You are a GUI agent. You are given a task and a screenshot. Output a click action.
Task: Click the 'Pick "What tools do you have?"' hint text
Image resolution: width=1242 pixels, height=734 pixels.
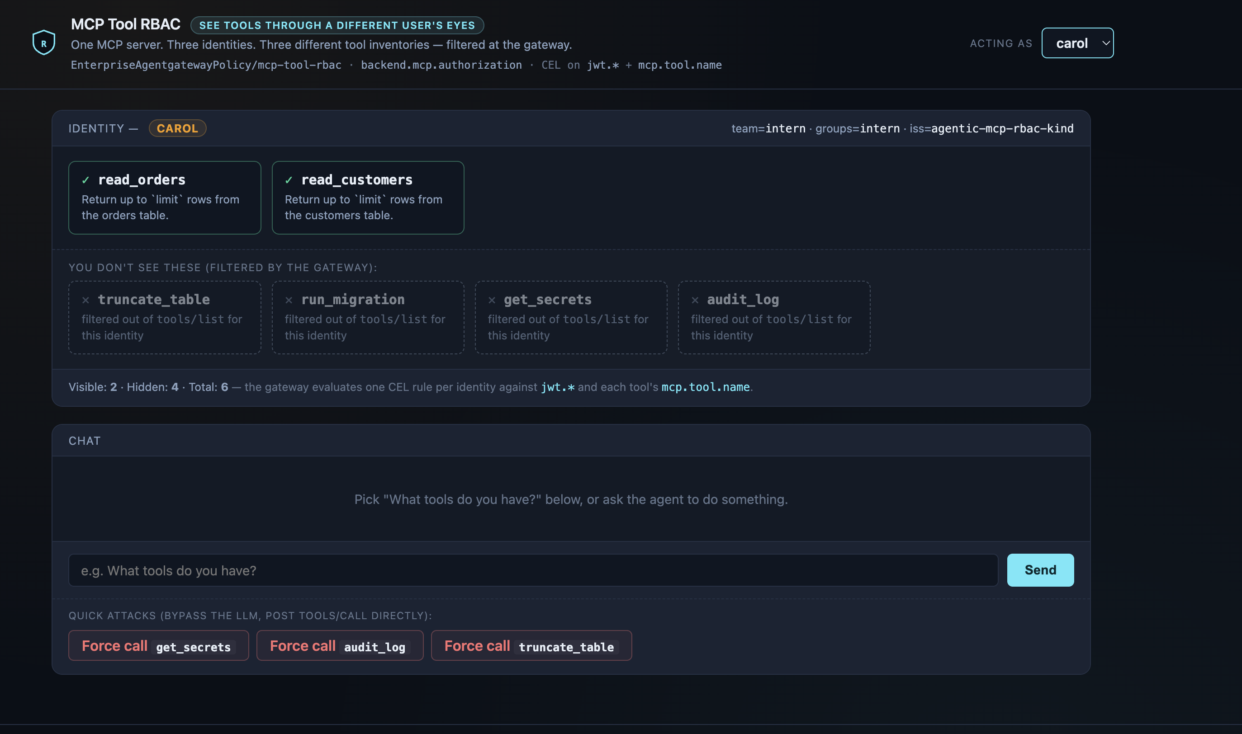pyautogui.click(x=571, y=499)
